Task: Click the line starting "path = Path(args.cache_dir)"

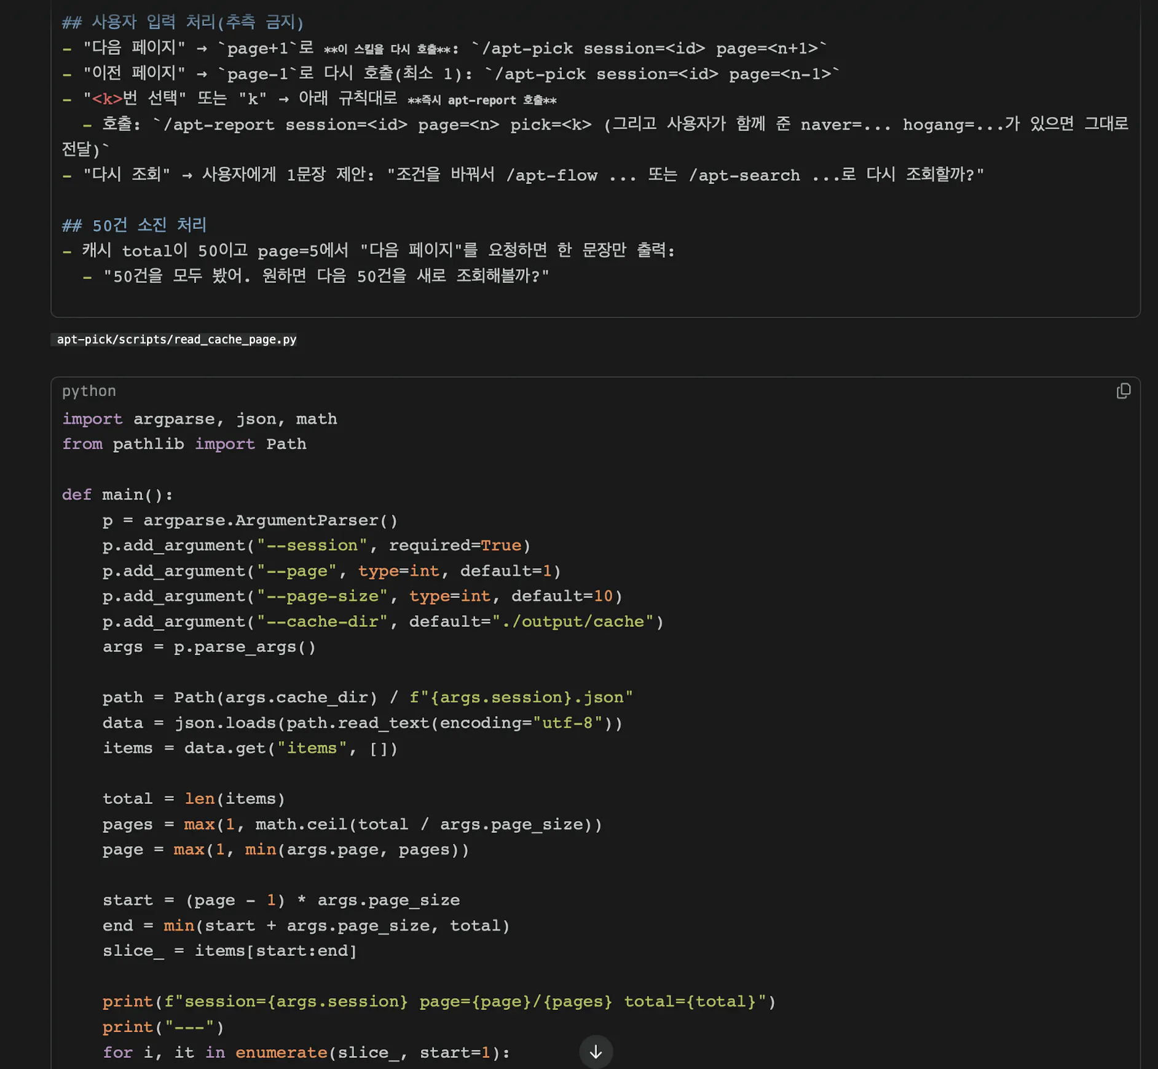Action: 368,697
